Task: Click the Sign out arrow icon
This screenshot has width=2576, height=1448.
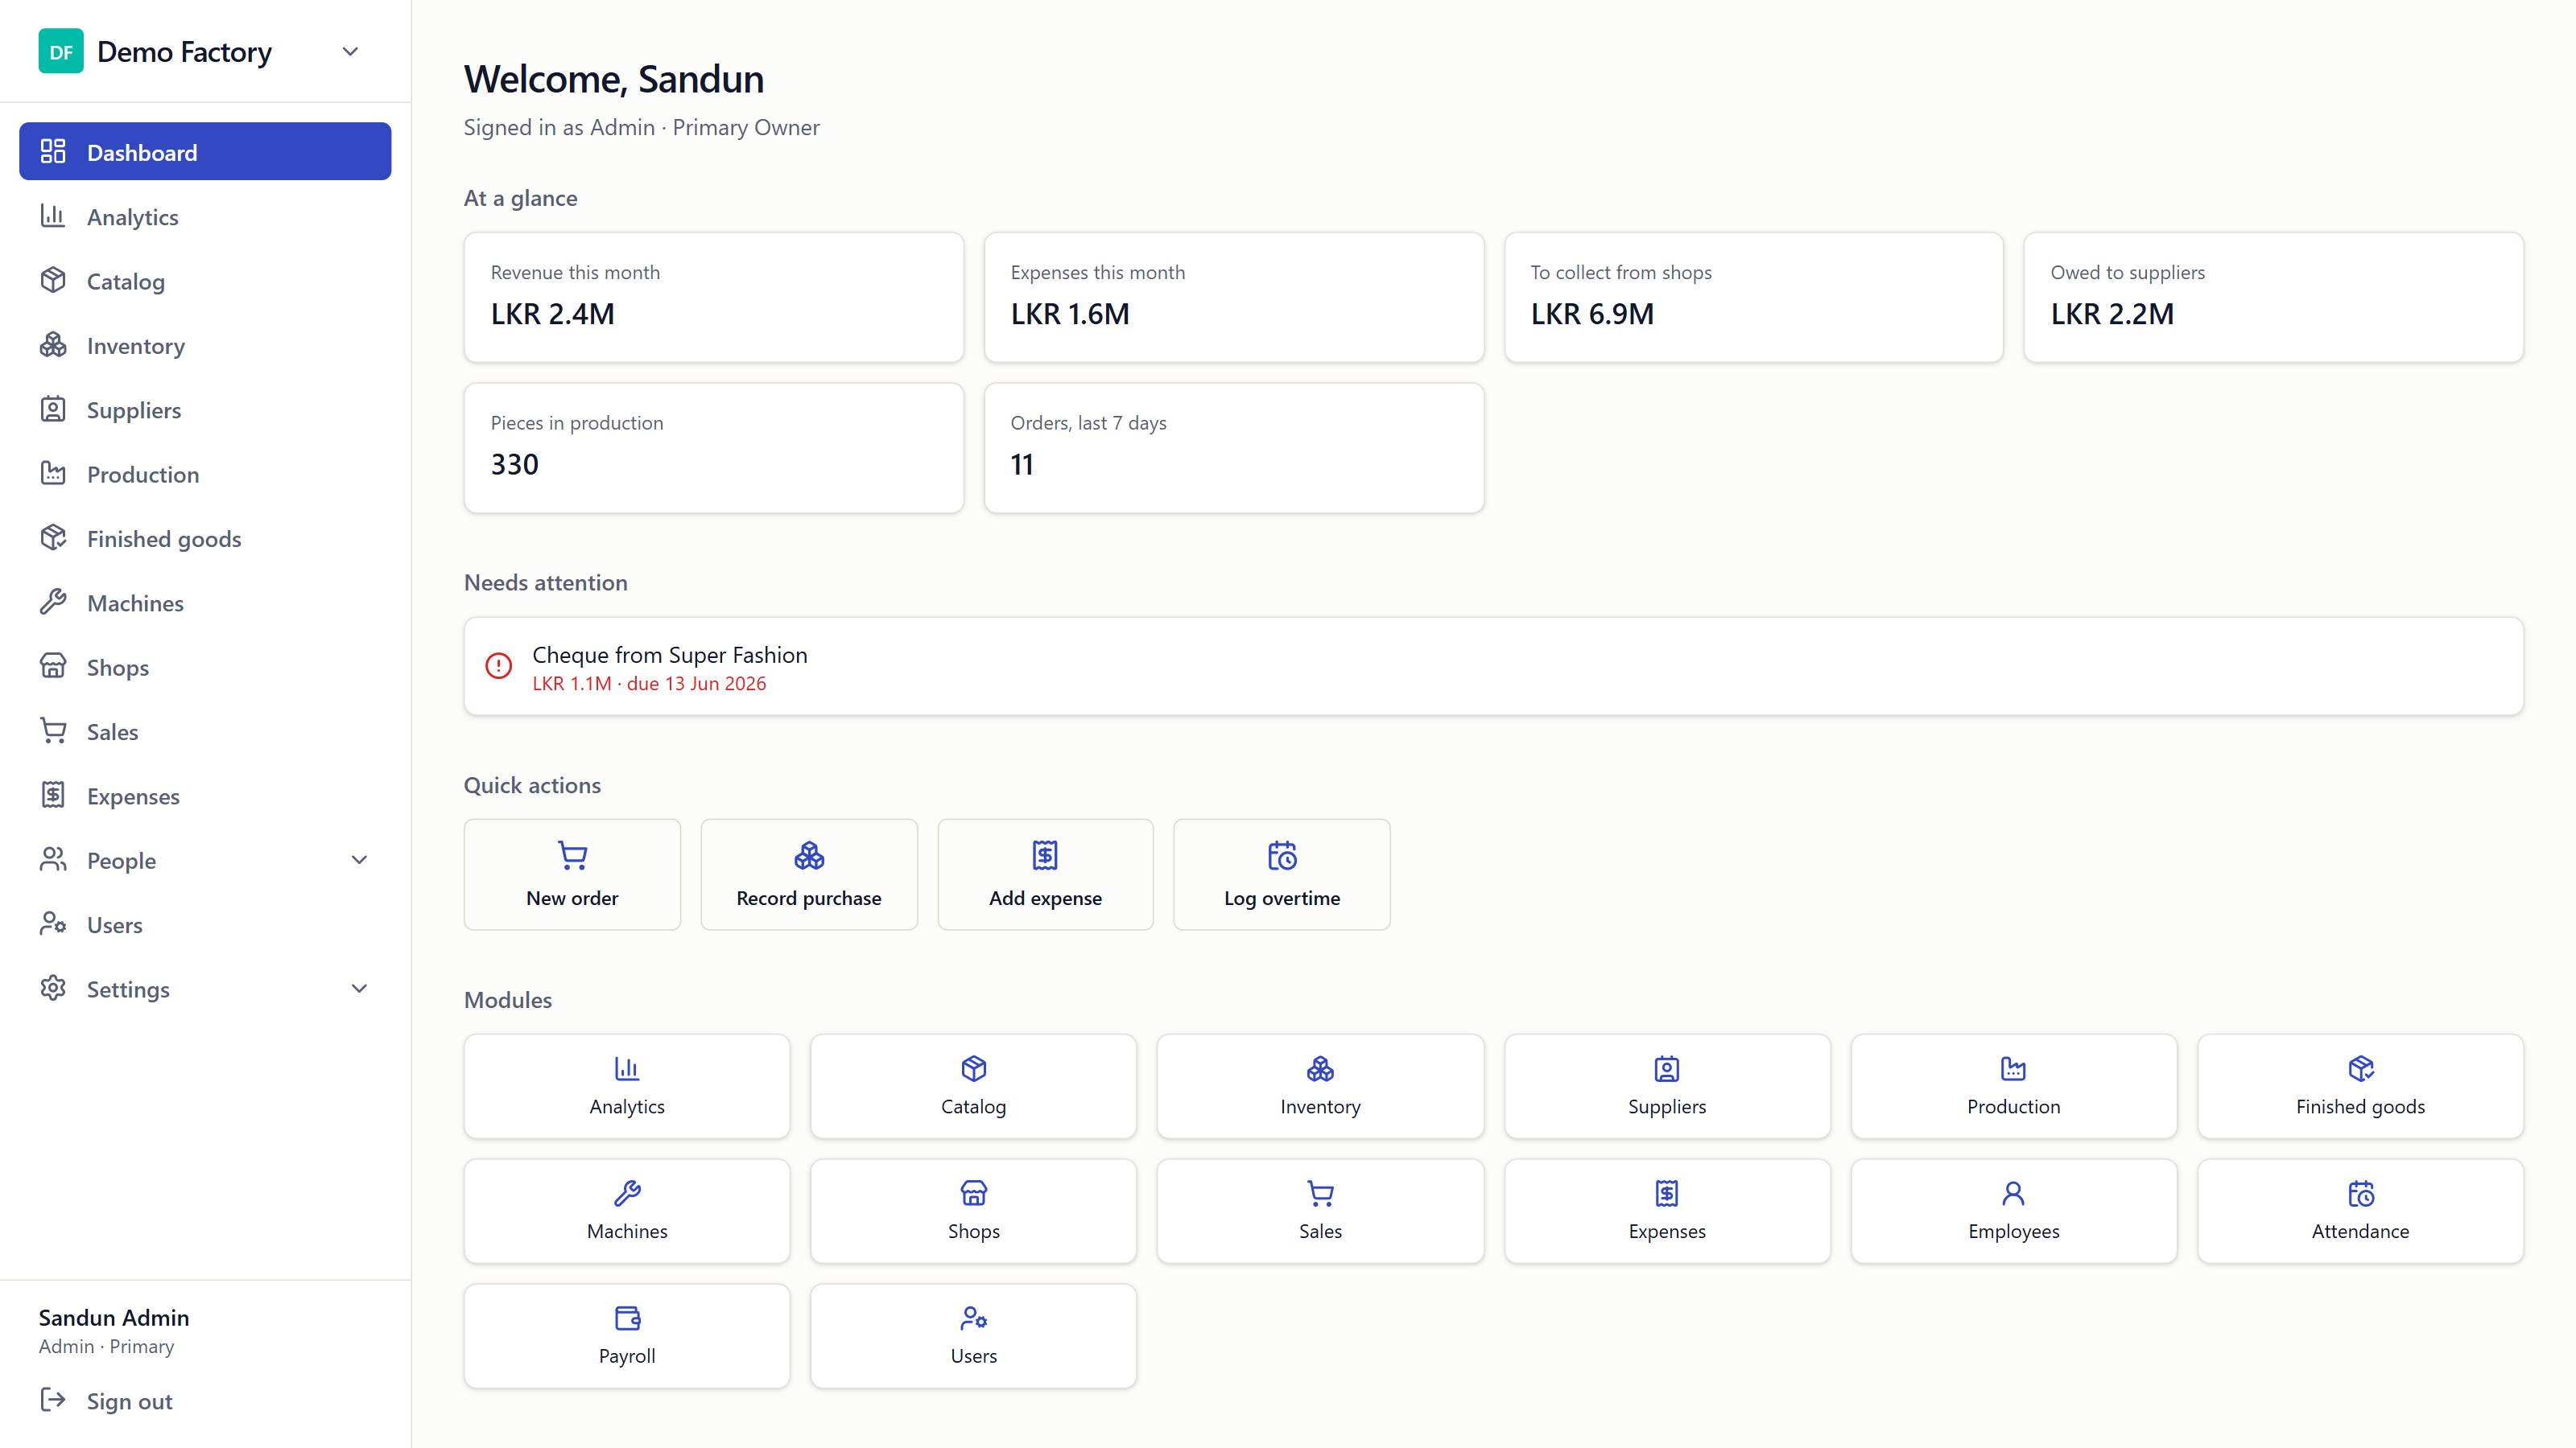Action: coord(53,1400)
